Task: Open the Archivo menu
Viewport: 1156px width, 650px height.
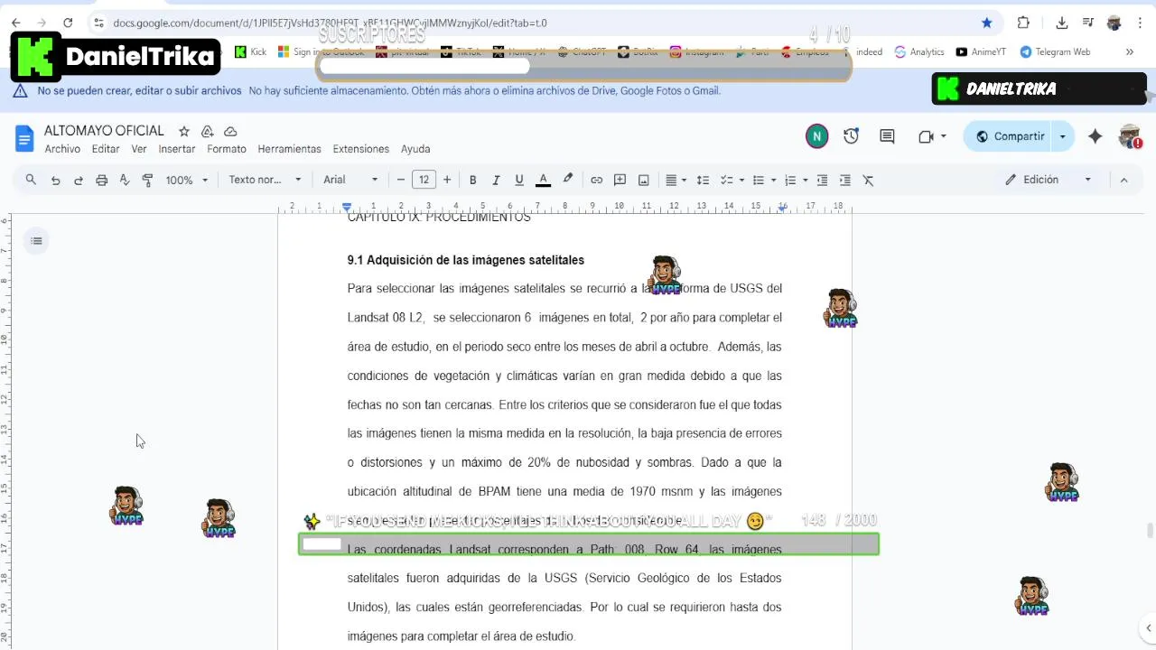Action: click(62, 149)
